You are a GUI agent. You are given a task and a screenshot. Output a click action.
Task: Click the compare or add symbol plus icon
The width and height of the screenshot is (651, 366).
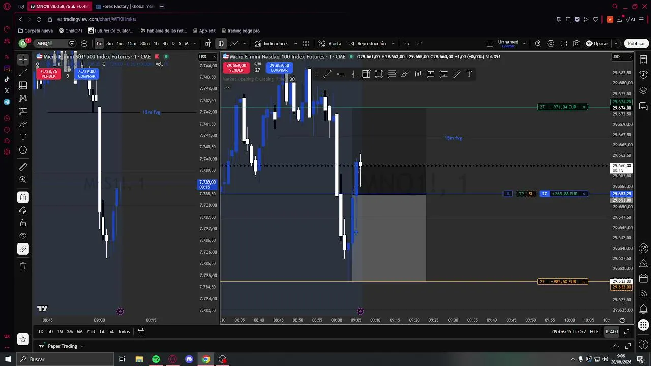pos(84,43)
